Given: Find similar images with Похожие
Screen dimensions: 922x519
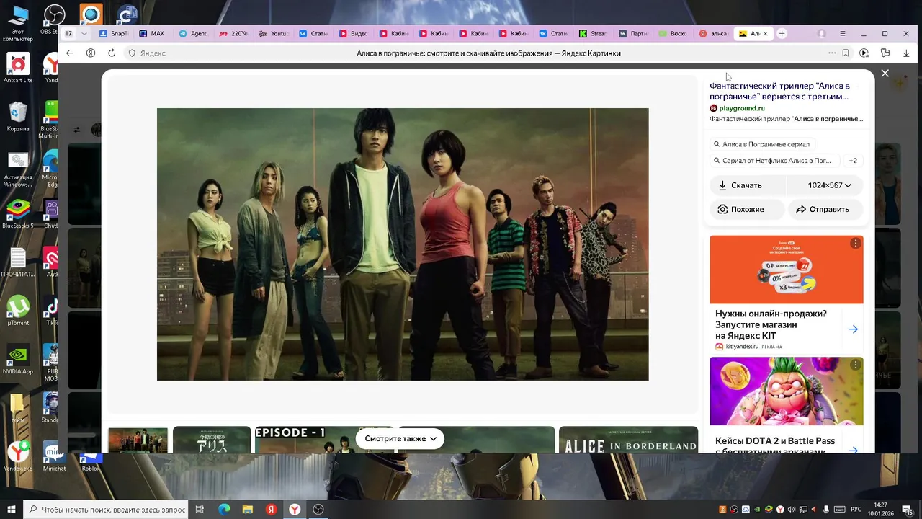Looking at the screenshot, I should click(747, 209).
